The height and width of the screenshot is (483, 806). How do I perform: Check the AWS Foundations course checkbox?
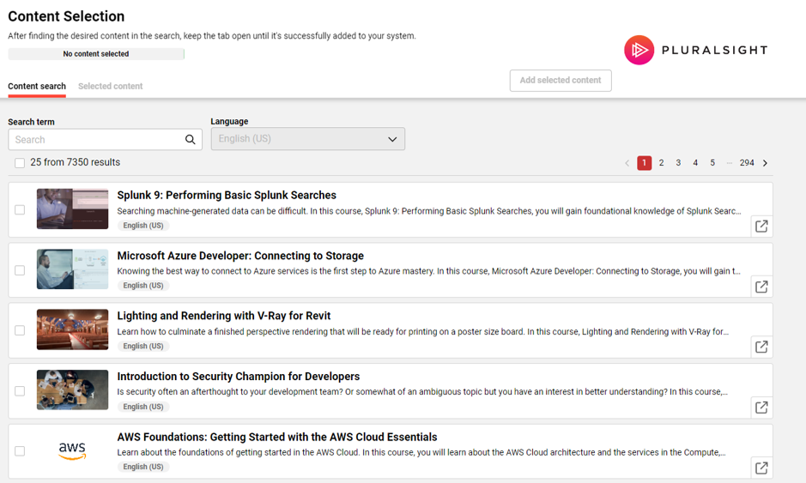point(20,451)
